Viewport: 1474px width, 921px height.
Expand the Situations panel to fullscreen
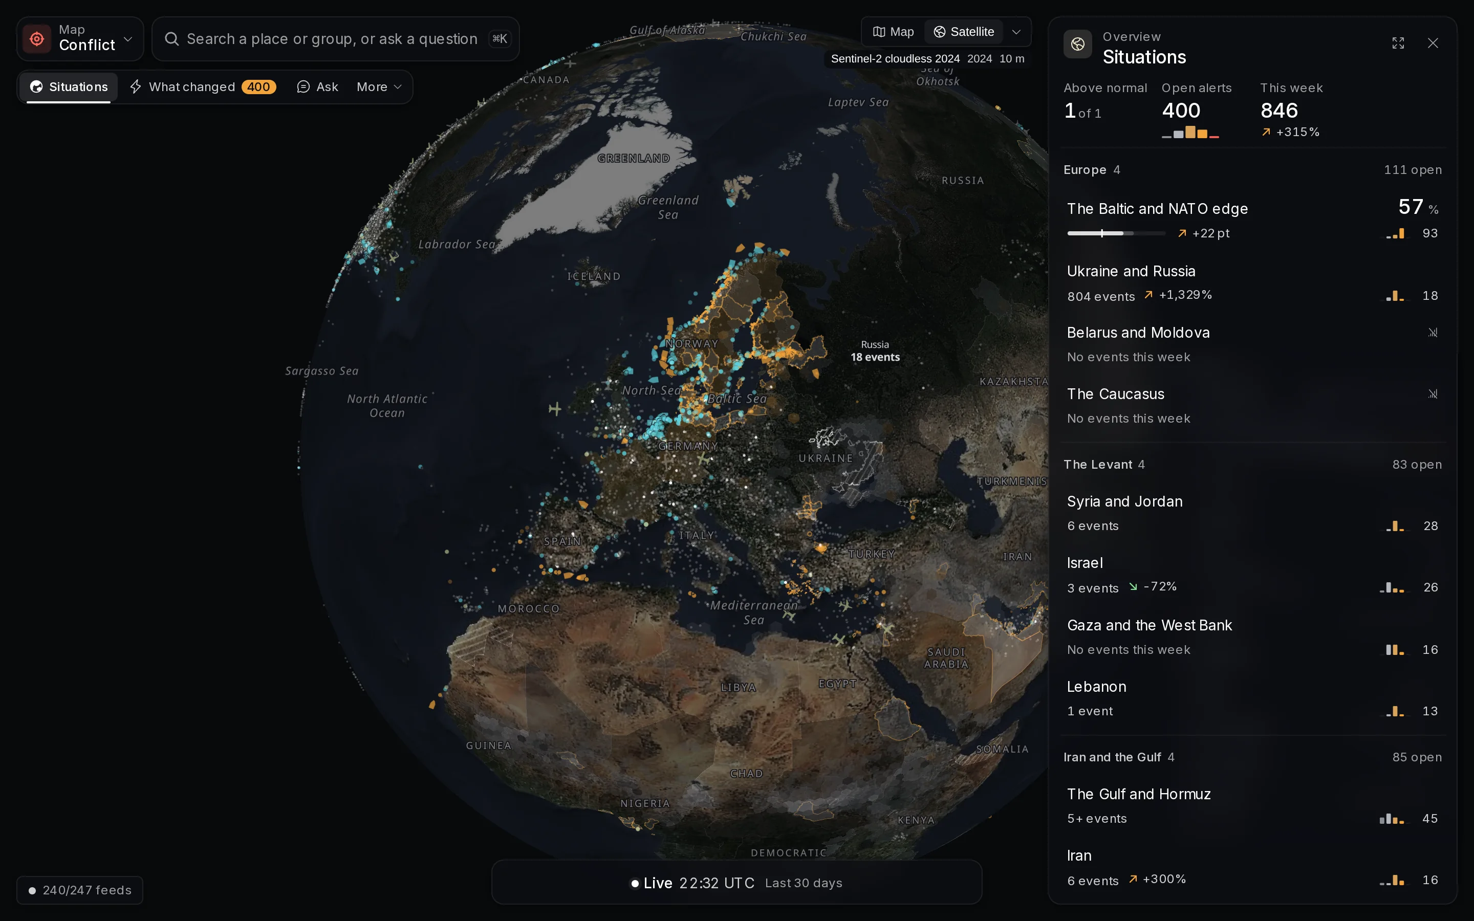coord(1398,43)
